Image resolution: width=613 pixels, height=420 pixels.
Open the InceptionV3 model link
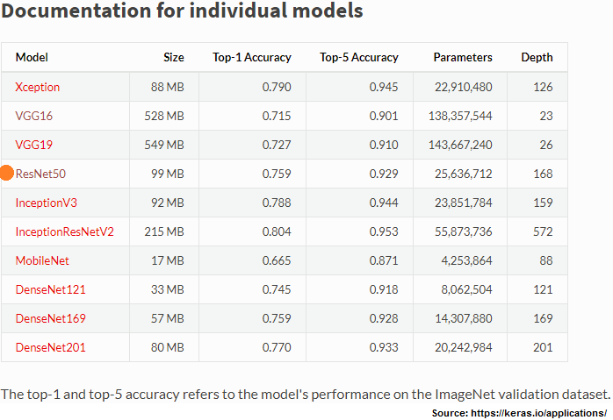pos(47,203)
